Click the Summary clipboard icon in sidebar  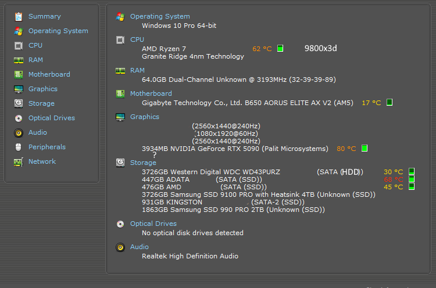(19, 17)
